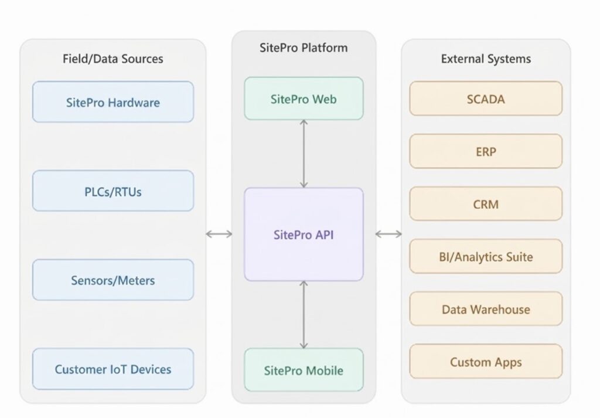Select the "SitePro Platform" heading text
This screenshot has height=418, width=600.
(x=304, y=47)
